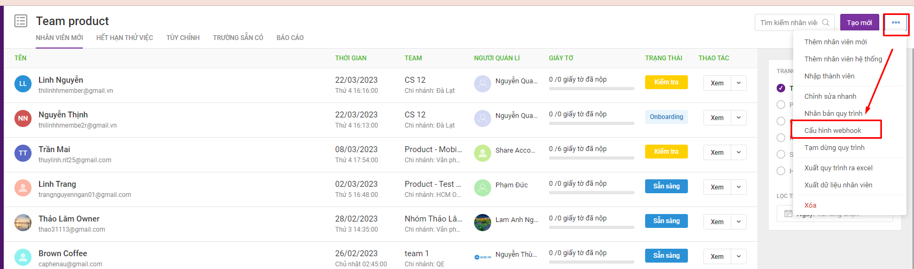Select the second status filter radio button

pos(781,105)
